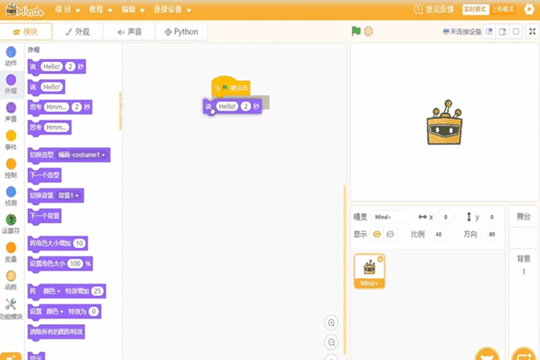The width and height of the screenshot is (540, 360).
Task: Click the block palette vertical scrollbar
Action: 120,111
